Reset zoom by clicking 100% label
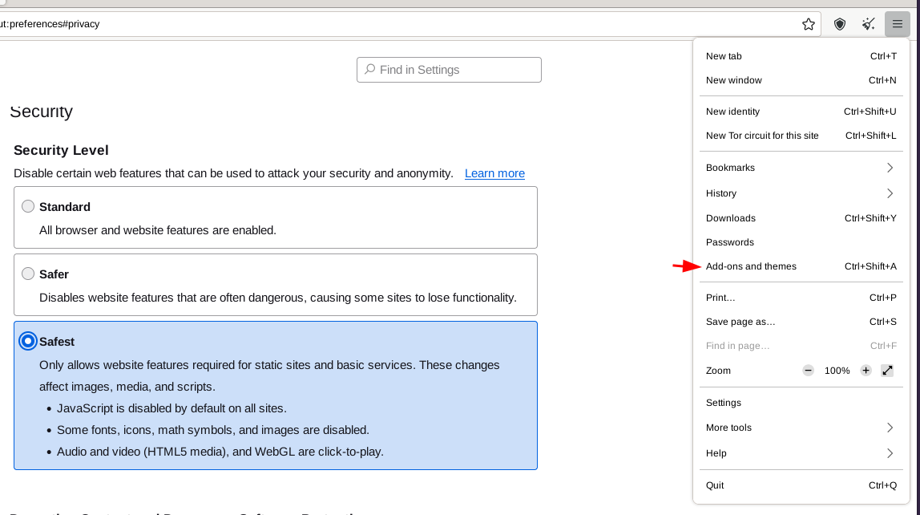Image resolution: width=920 pixels, height=515 pixels. pos(837,371)
